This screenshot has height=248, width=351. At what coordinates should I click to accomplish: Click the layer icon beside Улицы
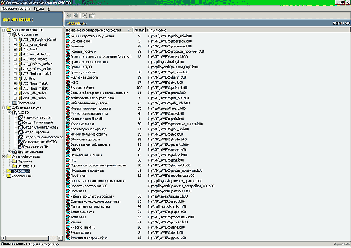[x=67, y=223]
